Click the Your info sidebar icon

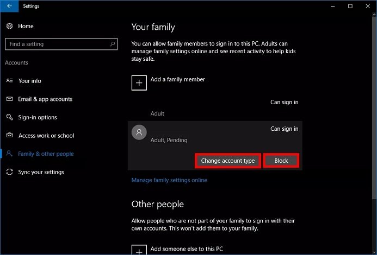click(9, 81)
